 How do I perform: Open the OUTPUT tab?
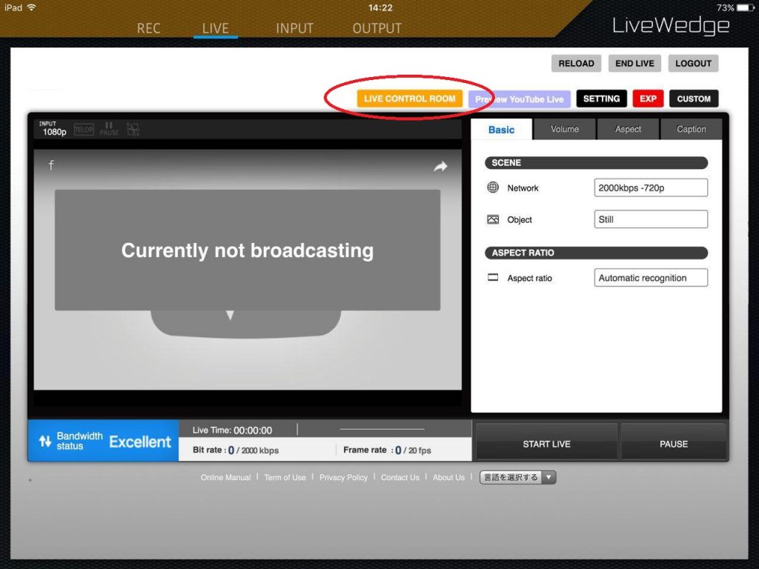[377, 29]
